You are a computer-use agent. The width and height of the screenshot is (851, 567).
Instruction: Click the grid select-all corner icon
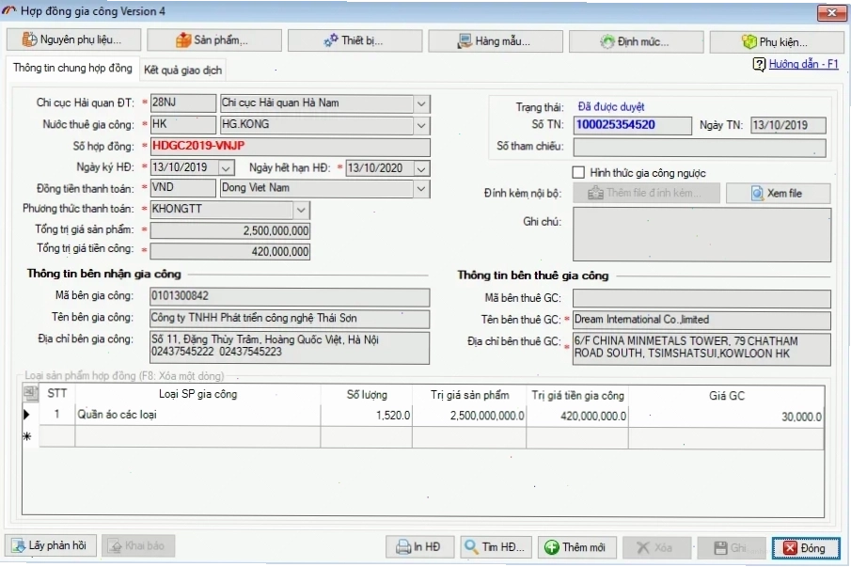[x=30, y=392]
